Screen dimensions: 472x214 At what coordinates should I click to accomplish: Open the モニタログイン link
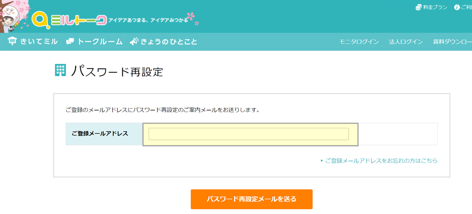click(359, 42)
